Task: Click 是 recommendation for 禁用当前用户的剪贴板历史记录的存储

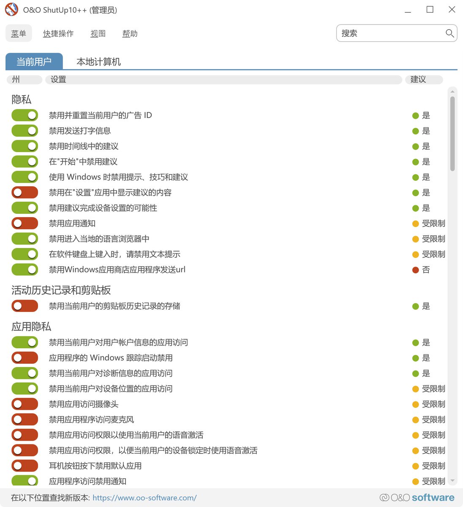Action: coord(426,306)
